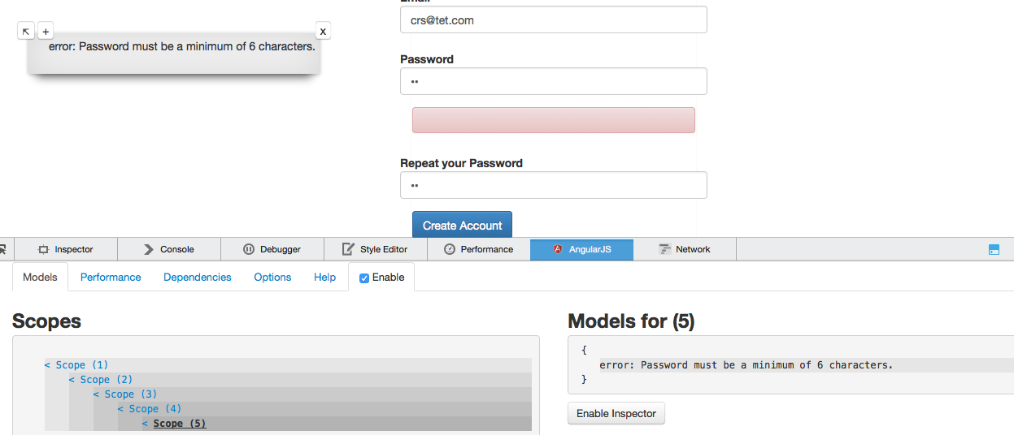This screenshot has height=435, width=1014.
Task: Focus the Repeat your Password field
Action: pos(554,185)
